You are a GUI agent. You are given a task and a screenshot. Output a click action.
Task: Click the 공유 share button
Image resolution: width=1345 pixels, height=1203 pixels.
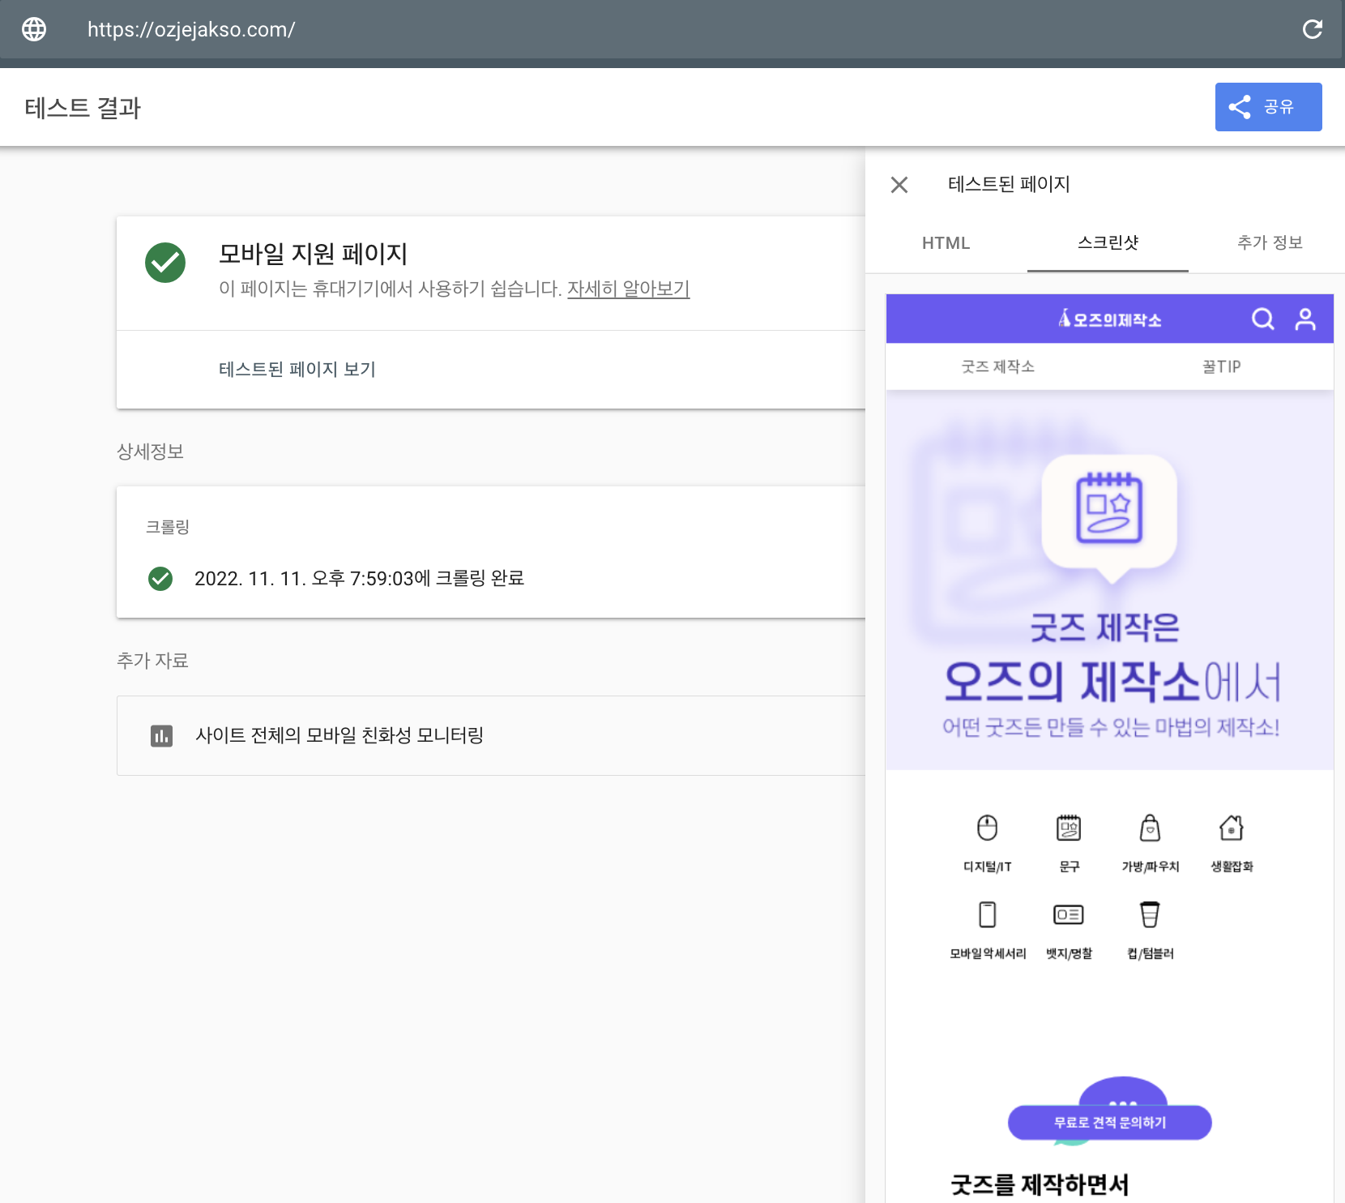pyautogui.click(x=1268, y=107)
